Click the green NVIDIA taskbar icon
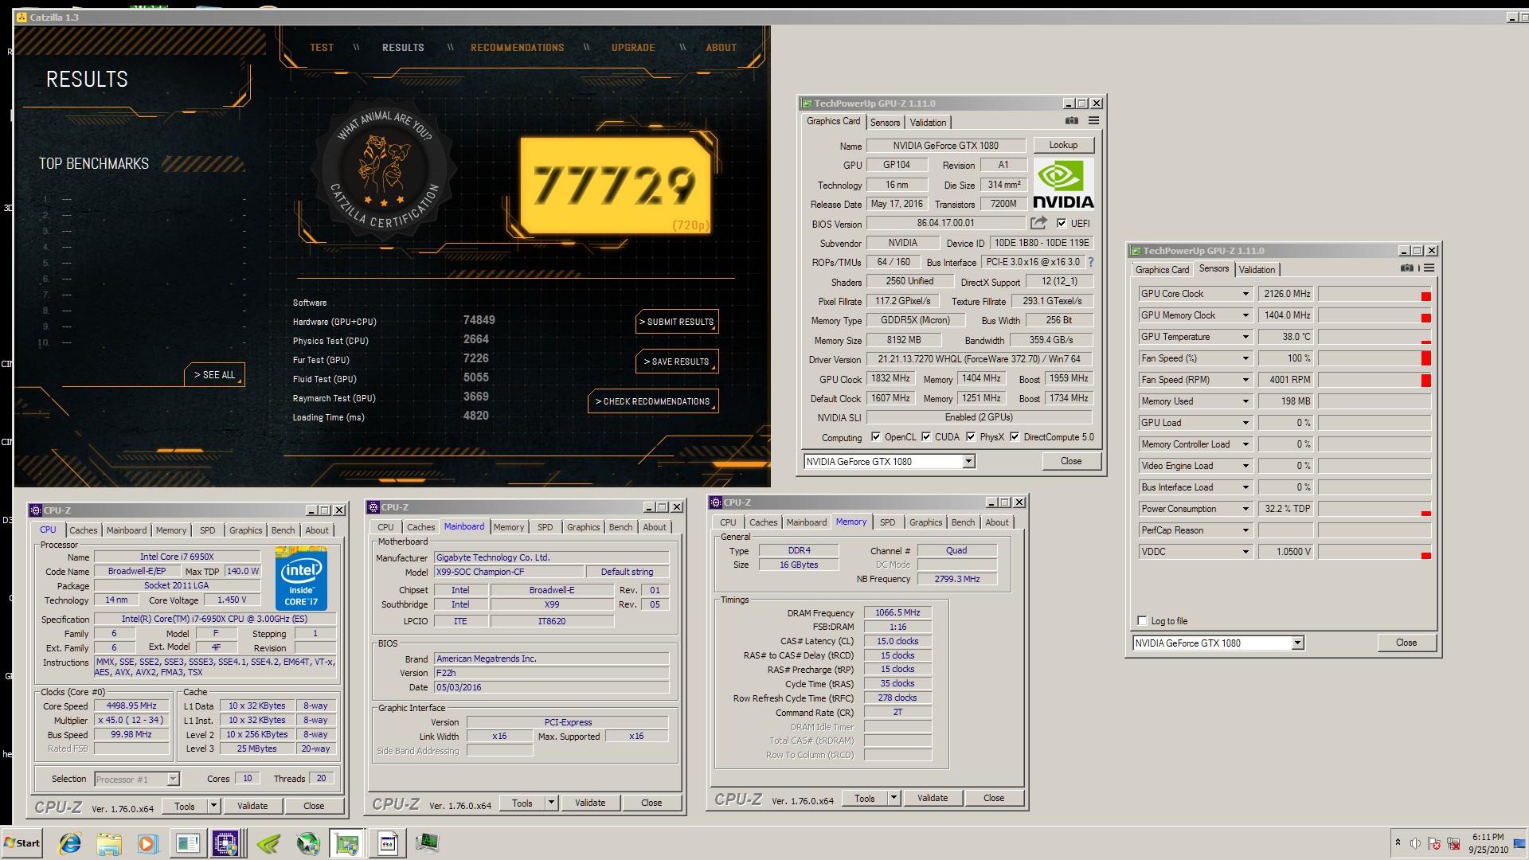This screenshot has width=1529, height=860. [x=268, y=843]
